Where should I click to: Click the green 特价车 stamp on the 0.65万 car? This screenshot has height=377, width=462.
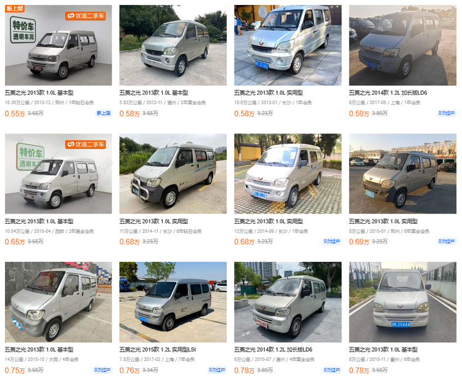(x=30, y=156)
